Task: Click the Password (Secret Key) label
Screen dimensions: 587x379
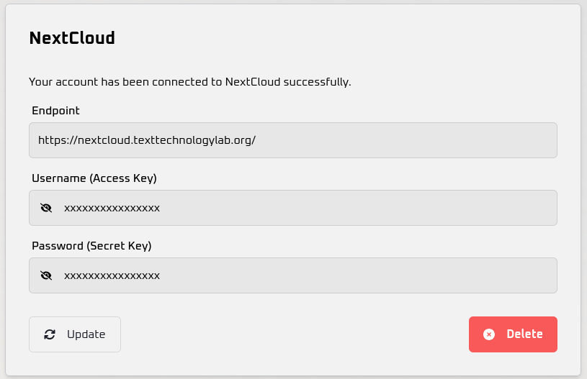Action: (91, 246)
